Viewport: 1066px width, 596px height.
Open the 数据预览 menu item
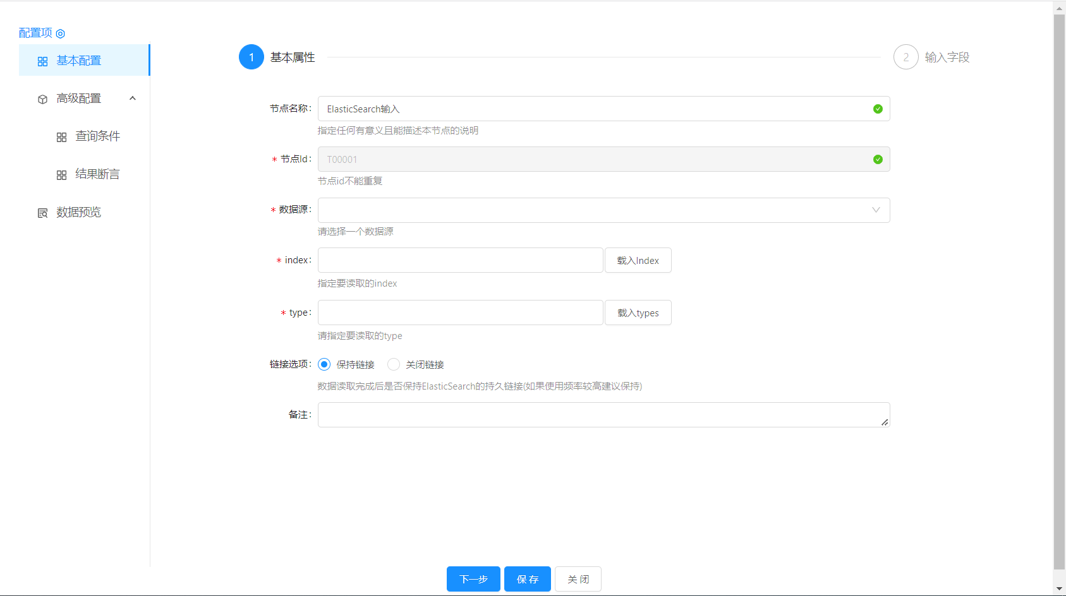pyautogui.click(x=78, y=213)
